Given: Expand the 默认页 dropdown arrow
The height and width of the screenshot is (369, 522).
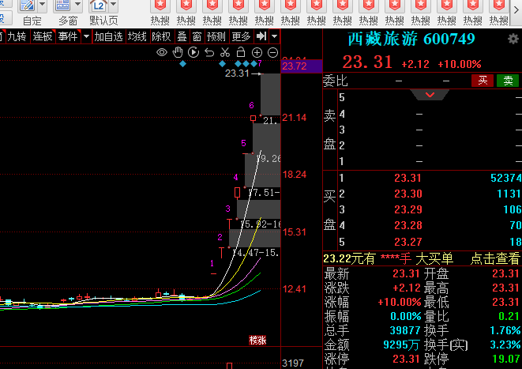Looking at the screenshot, I should tap(114, 5).
